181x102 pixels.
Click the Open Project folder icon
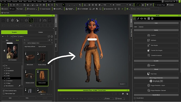click(x=14, y=5)
